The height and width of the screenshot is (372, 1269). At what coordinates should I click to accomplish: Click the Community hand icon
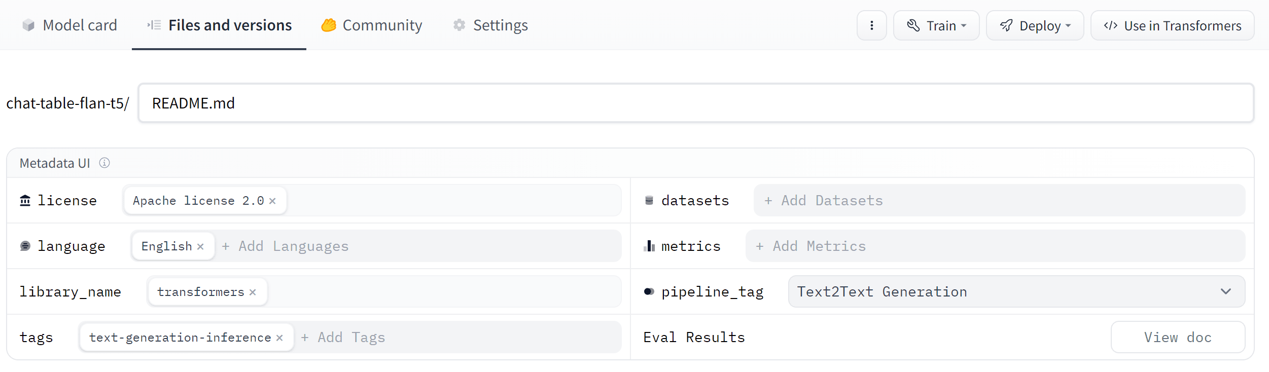pos(328,25)
